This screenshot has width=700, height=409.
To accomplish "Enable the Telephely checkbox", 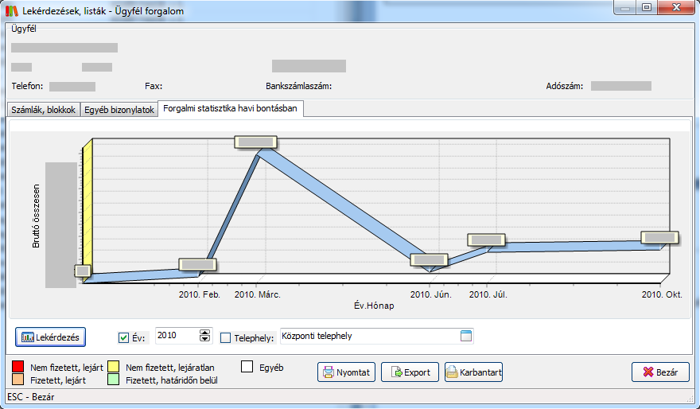I will click(225, 337).
